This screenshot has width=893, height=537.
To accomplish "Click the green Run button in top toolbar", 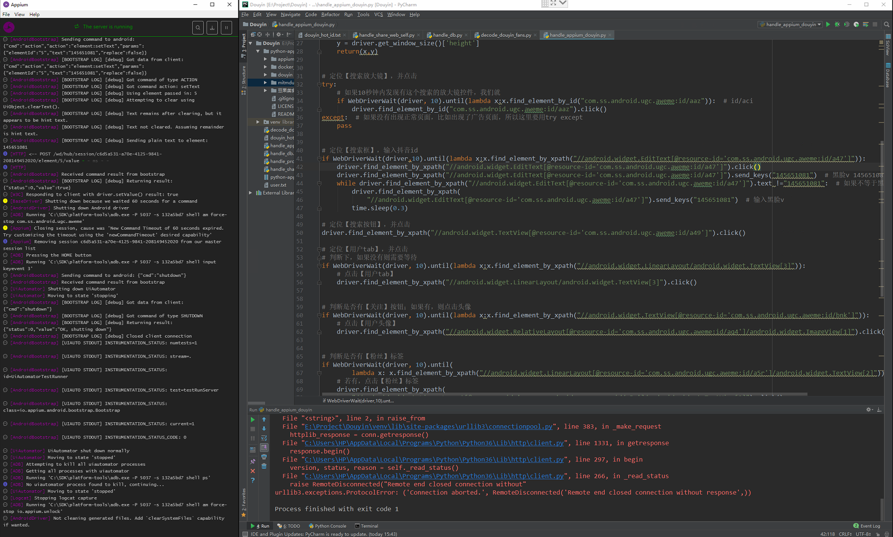I will (828, 25).
